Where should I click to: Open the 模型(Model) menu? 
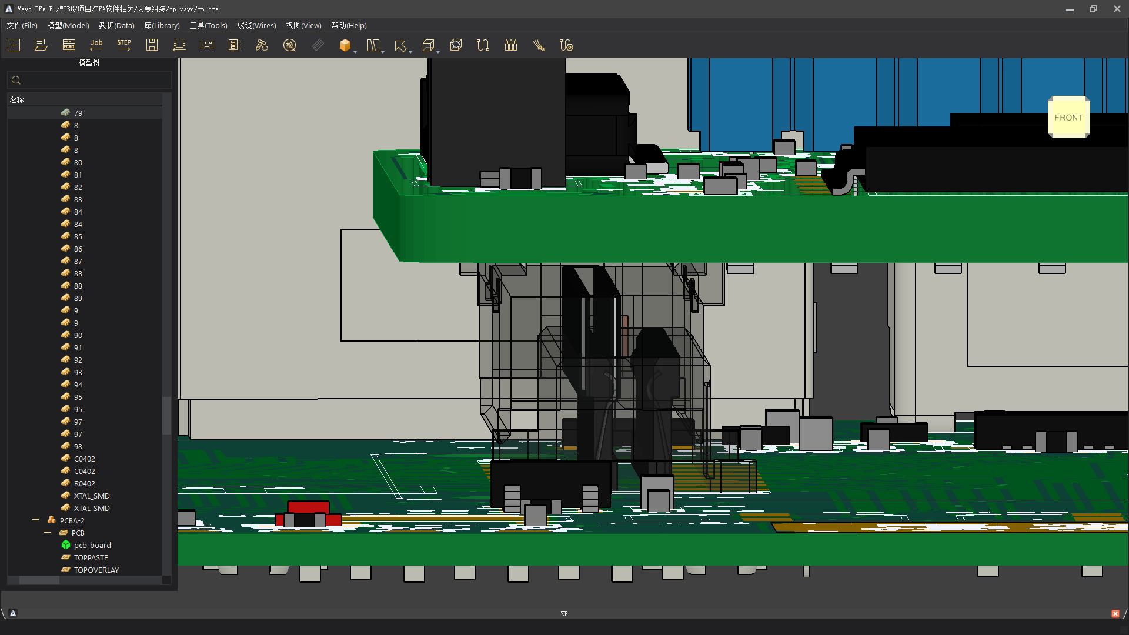click(68, 25)
